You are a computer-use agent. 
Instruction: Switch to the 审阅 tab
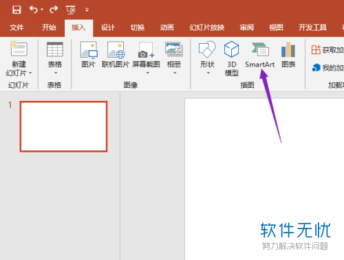click(247, 27)
